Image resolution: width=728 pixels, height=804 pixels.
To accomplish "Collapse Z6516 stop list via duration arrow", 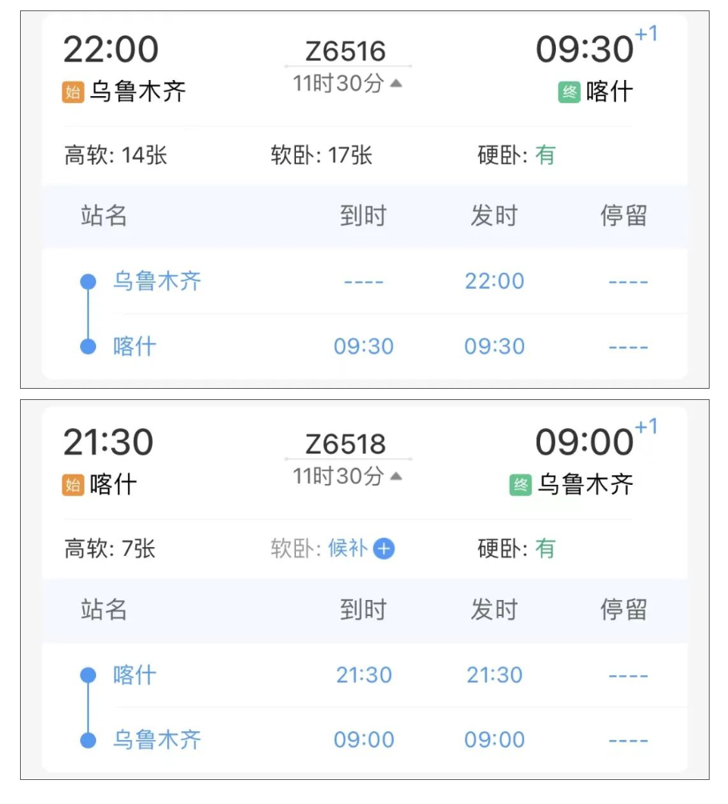I will pos(396,83).
